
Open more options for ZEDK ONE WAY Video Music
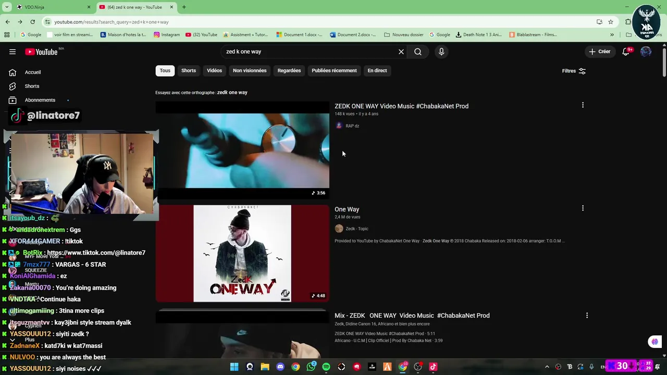click(583, 105)
